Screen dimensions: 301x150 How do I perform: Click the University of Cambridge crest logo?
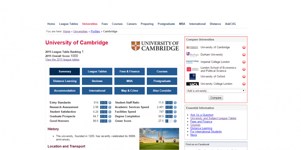coord(155,46)
